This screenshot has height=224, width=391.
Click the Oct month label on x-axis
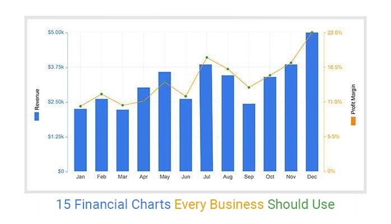[270, 177]
